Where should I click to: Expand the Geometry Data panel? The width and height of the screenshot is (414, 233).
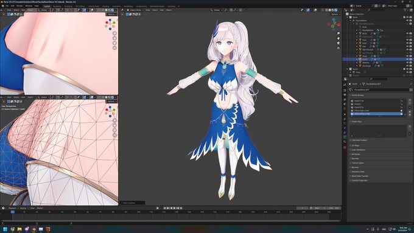click(x=358, y=172)
